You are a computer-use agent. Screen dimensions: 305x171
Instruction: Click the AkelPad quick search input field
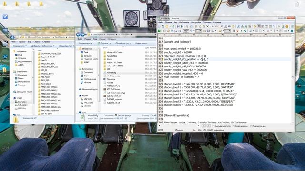[x=179, y=126]
